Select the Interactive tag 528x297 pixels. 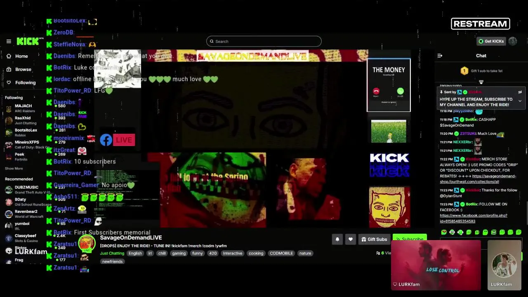pos(233,253)
